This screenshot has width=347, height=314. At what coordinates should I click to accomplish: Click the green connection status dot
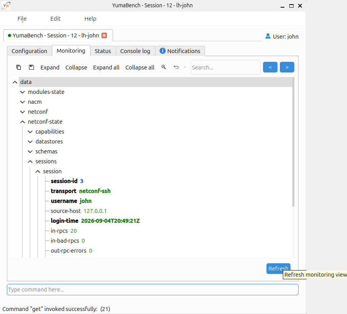10,35
